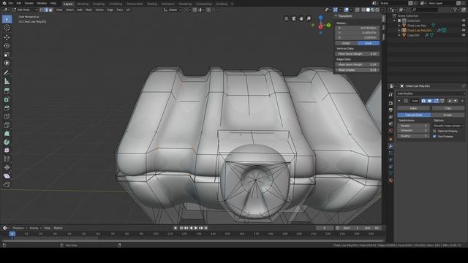Click the Blender logo menu
Screen dimensions: 468x263
[4, 3]
